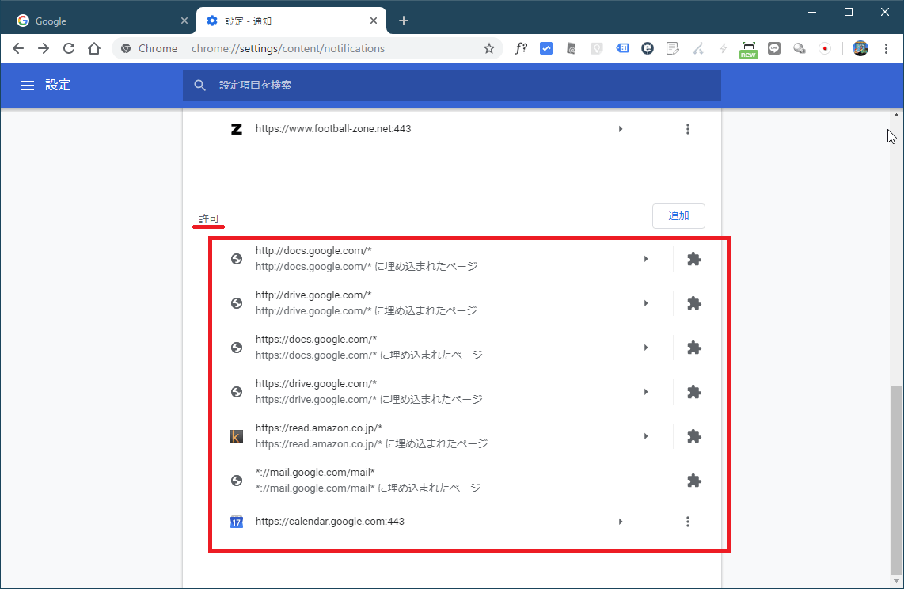The width and height of the screenshot is (904, 589).
Task: Expand details arrow for https://calendar.google.com:443
Action: coord(621,522)
